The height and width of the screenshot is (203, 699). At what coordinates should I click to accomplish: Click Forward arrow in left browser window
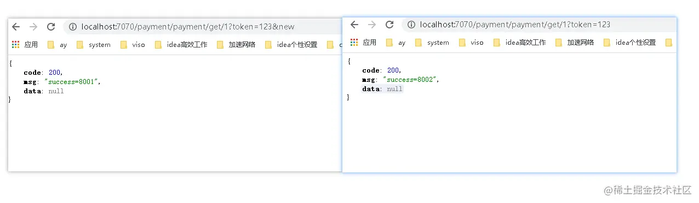(x=33, y=27)
